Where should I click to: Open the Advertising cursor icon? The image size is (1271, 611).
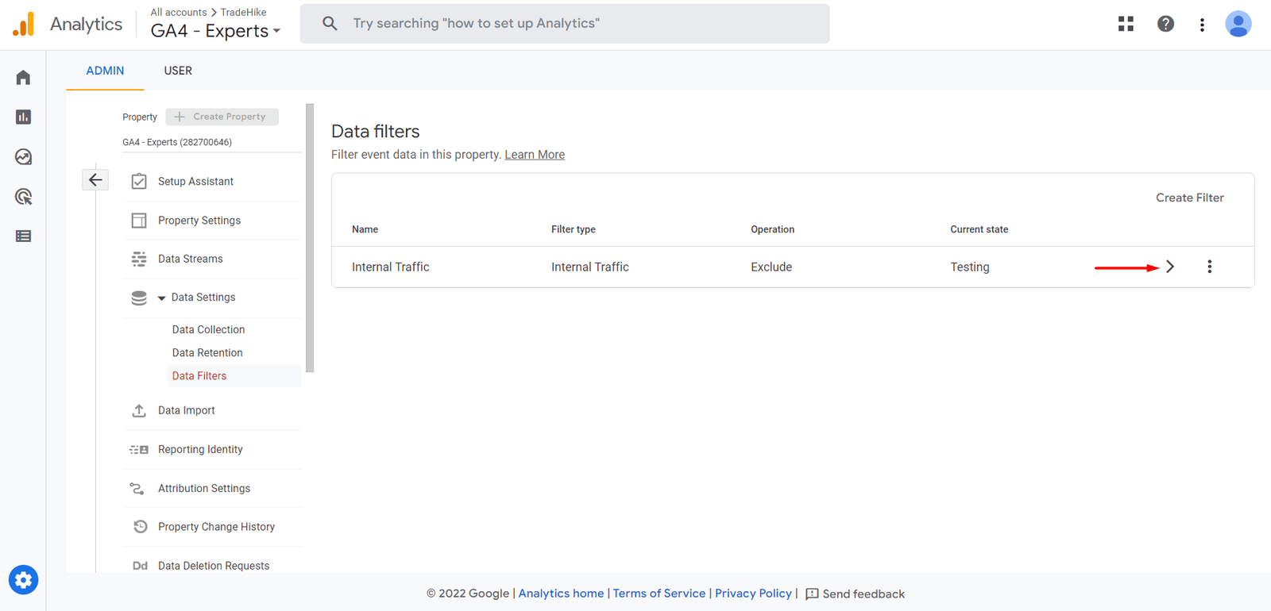tap(23, 197)
